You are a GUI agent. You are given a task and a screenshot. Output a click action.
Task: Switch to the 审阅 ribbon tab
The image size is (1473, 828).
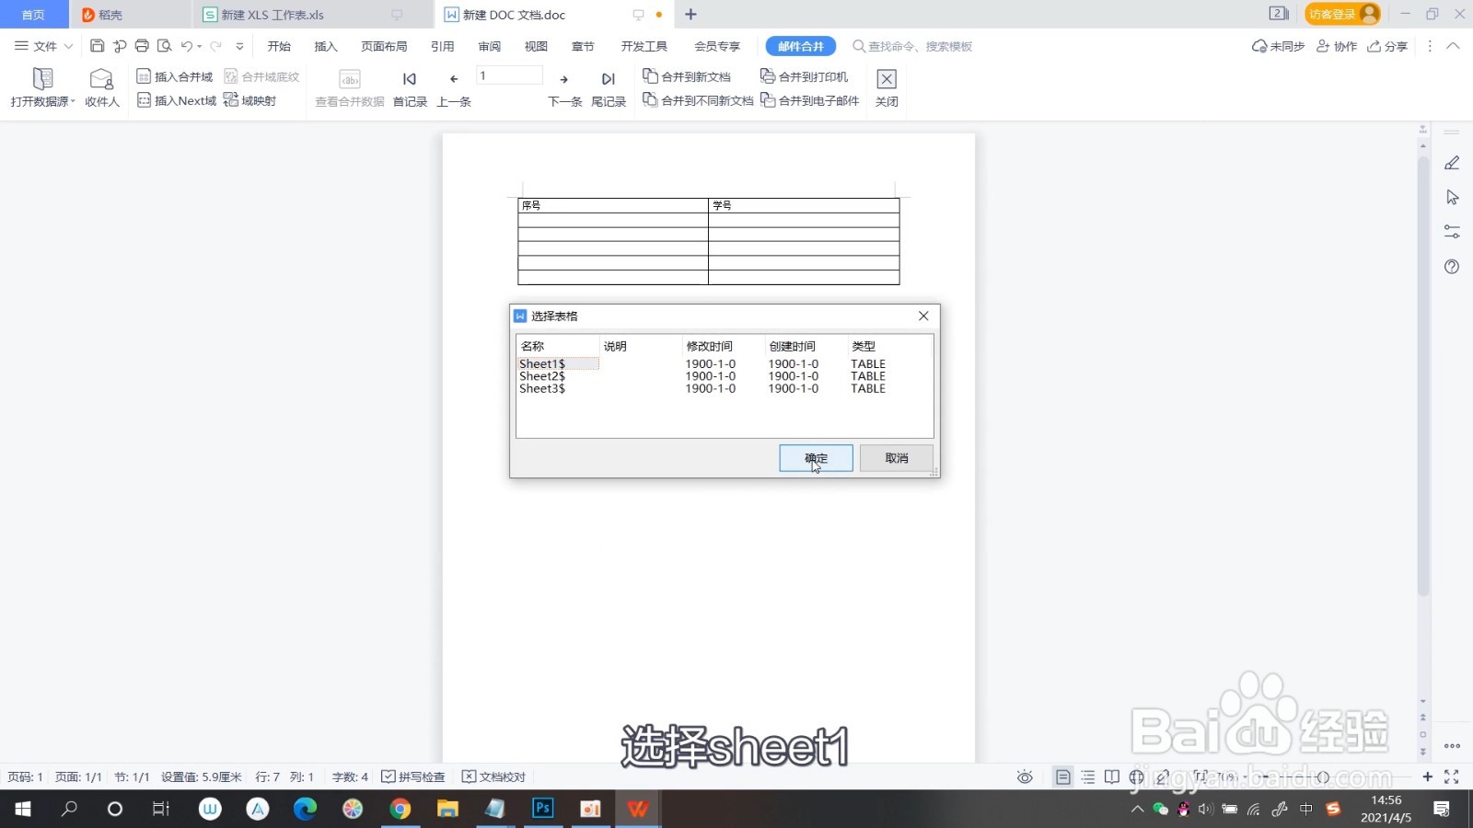point(490,46)
